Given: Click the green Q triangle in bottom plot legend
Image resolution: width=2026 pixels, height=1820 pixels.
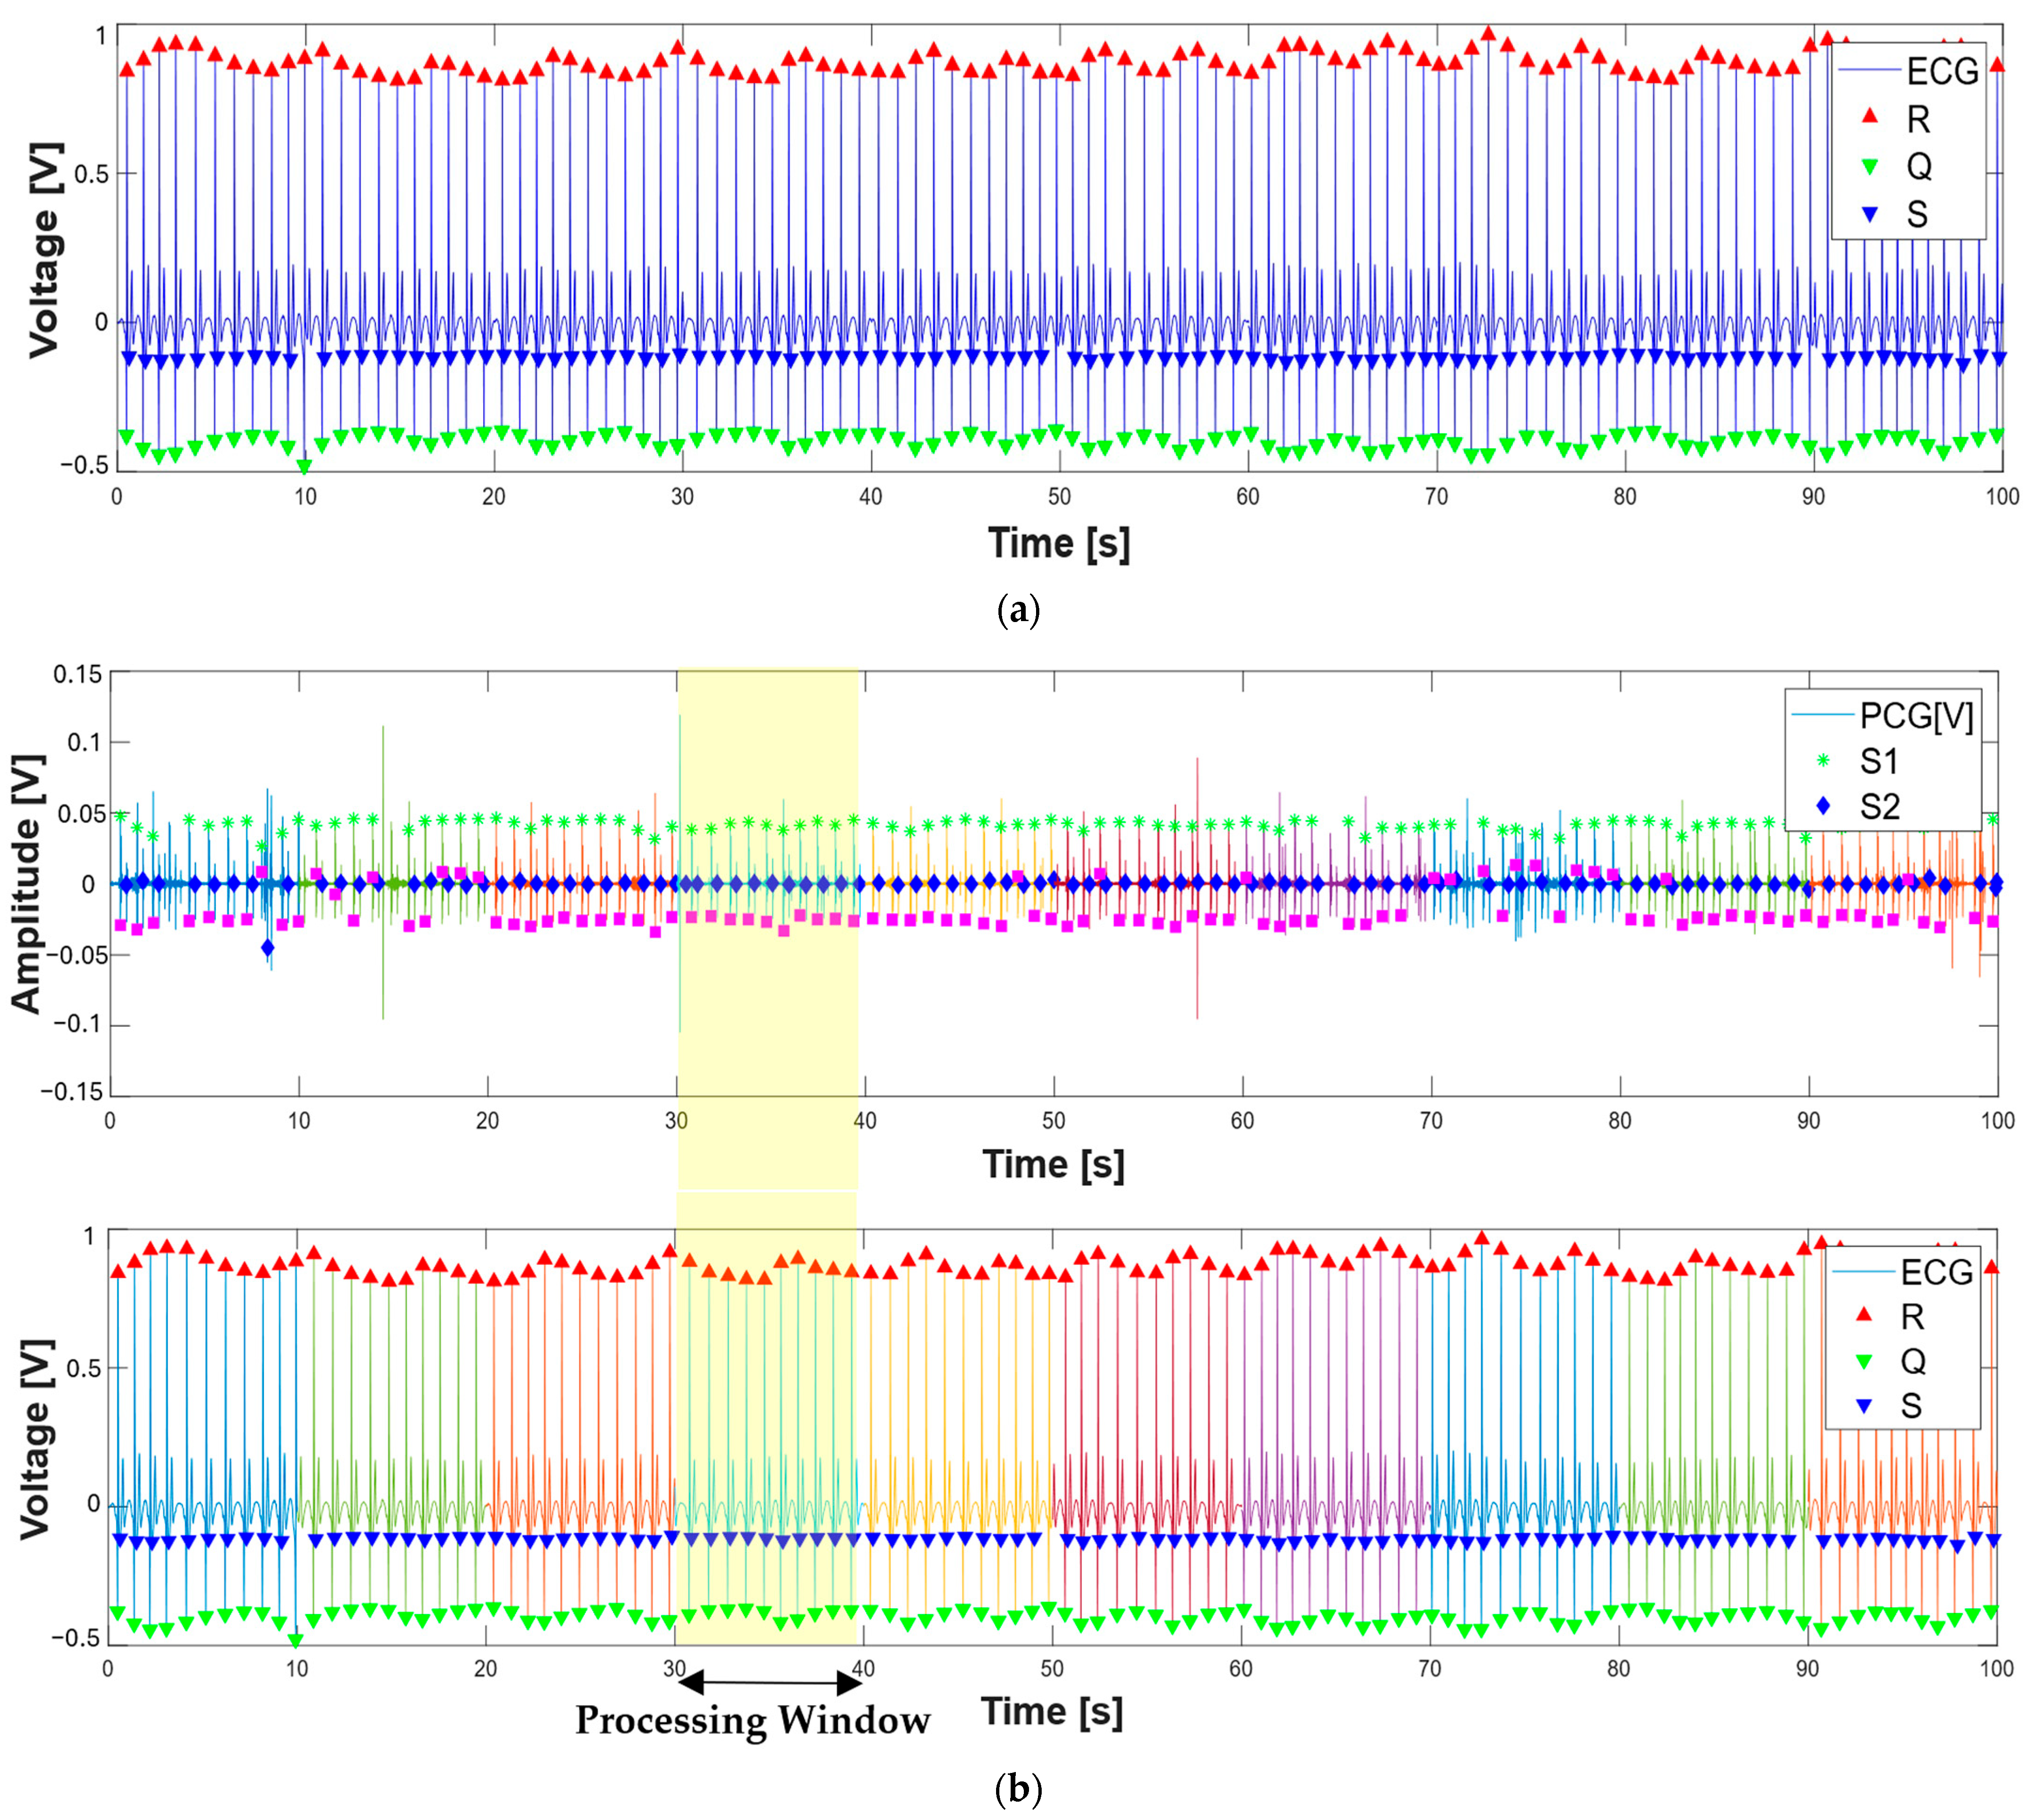Looking at the screenshot, I should click(1863, 1360).
